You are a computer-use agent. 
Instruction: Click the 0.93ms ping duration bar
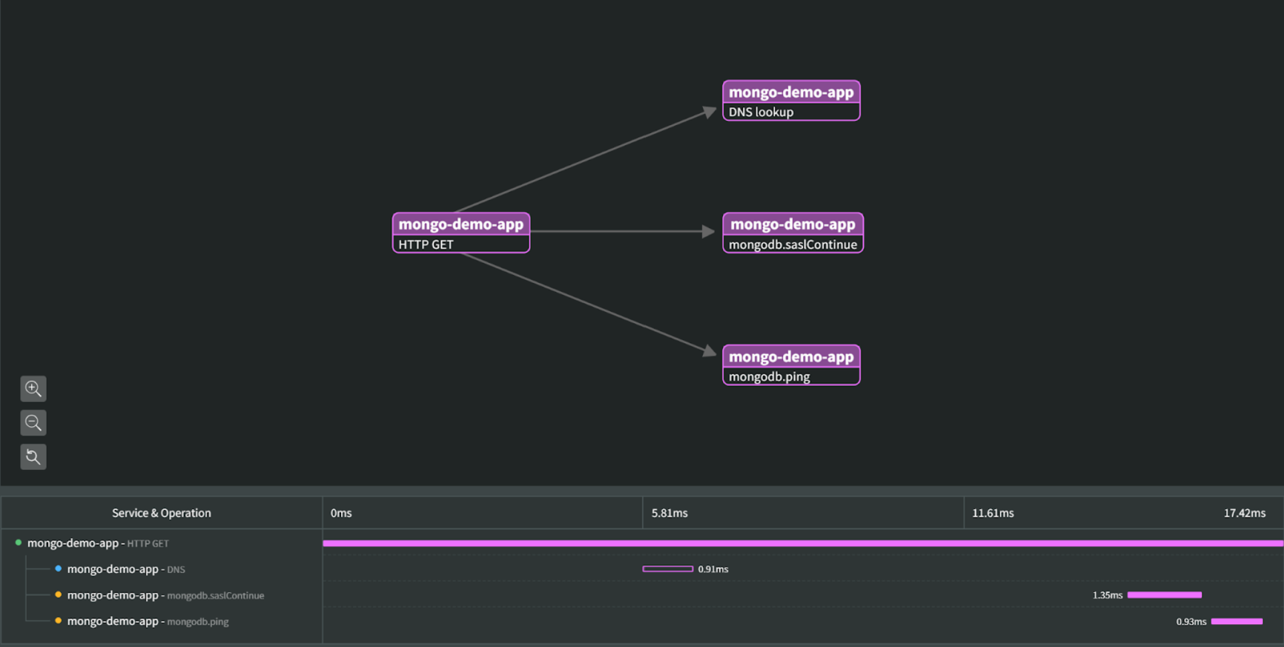tap(1237, 622)
